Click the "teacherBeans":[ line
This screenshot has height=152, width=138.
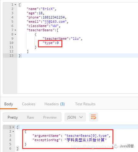pos(43,30)
